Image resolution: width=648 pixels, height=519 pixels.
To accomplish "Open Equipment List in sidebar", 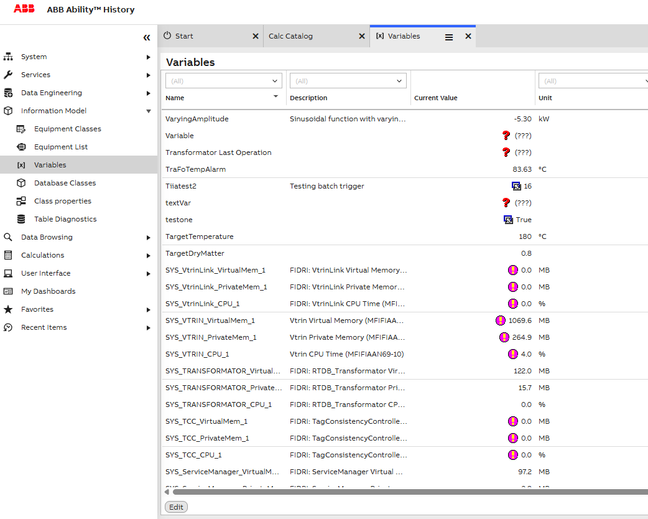I will point(61,147).
